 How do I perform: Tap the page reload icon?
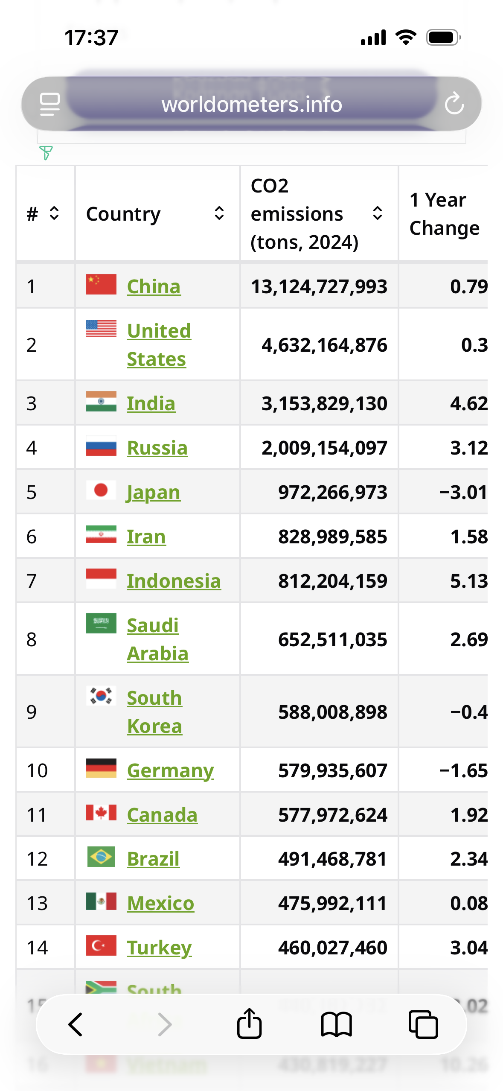454,104
